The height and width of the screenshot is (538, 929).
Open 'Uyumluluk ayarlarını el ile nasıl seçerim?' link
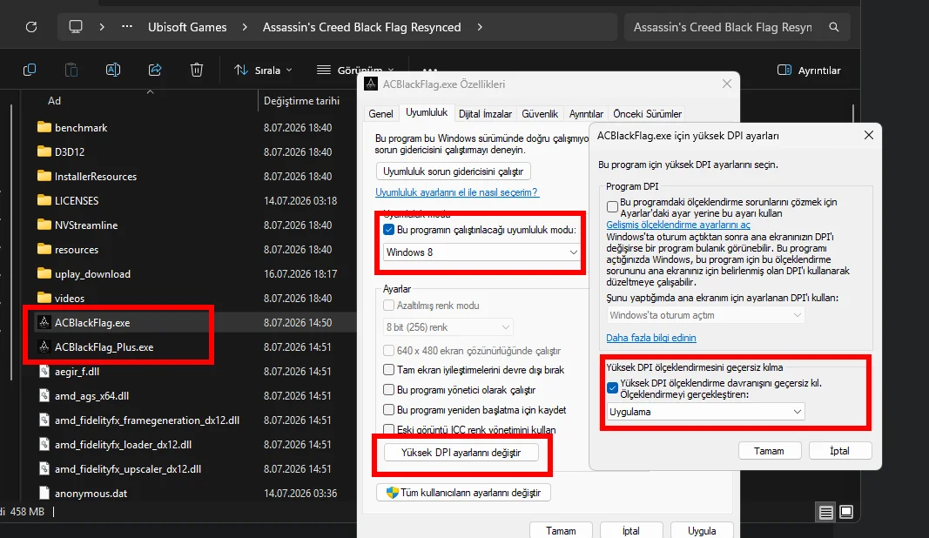click(457, 192)
